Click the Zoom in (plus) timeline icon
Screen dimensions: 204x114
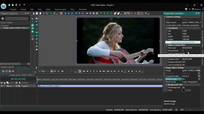point(3,71)
